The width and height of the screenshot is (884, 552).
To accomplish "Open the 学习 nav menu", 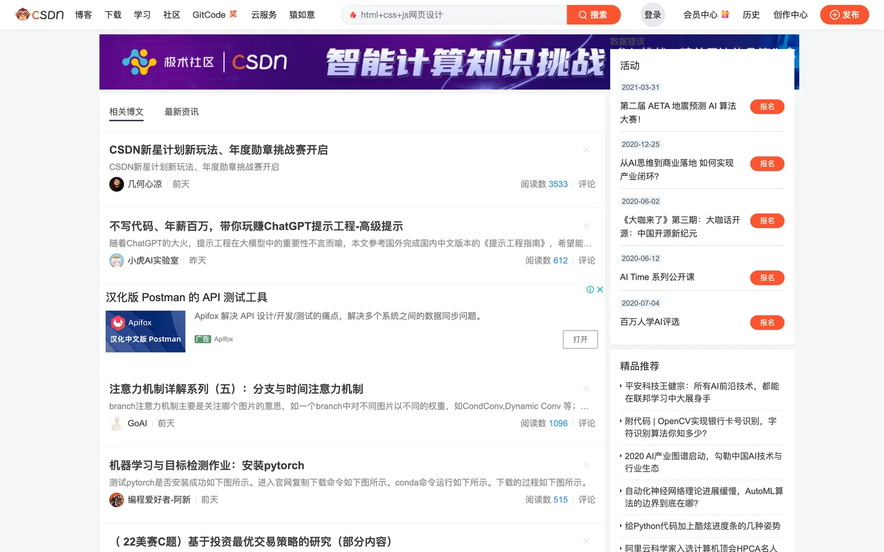I will (x=142, y=15).
